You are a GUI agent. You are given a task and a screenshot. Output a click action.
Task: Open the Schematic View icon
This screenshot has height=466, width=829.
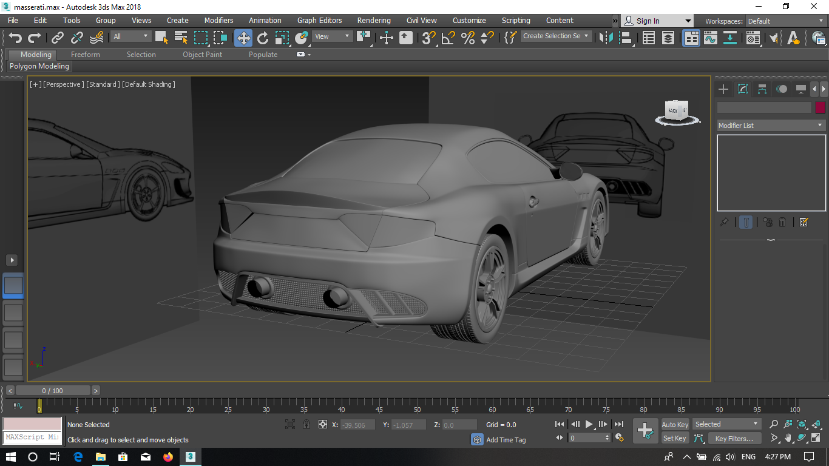[730, 38]
